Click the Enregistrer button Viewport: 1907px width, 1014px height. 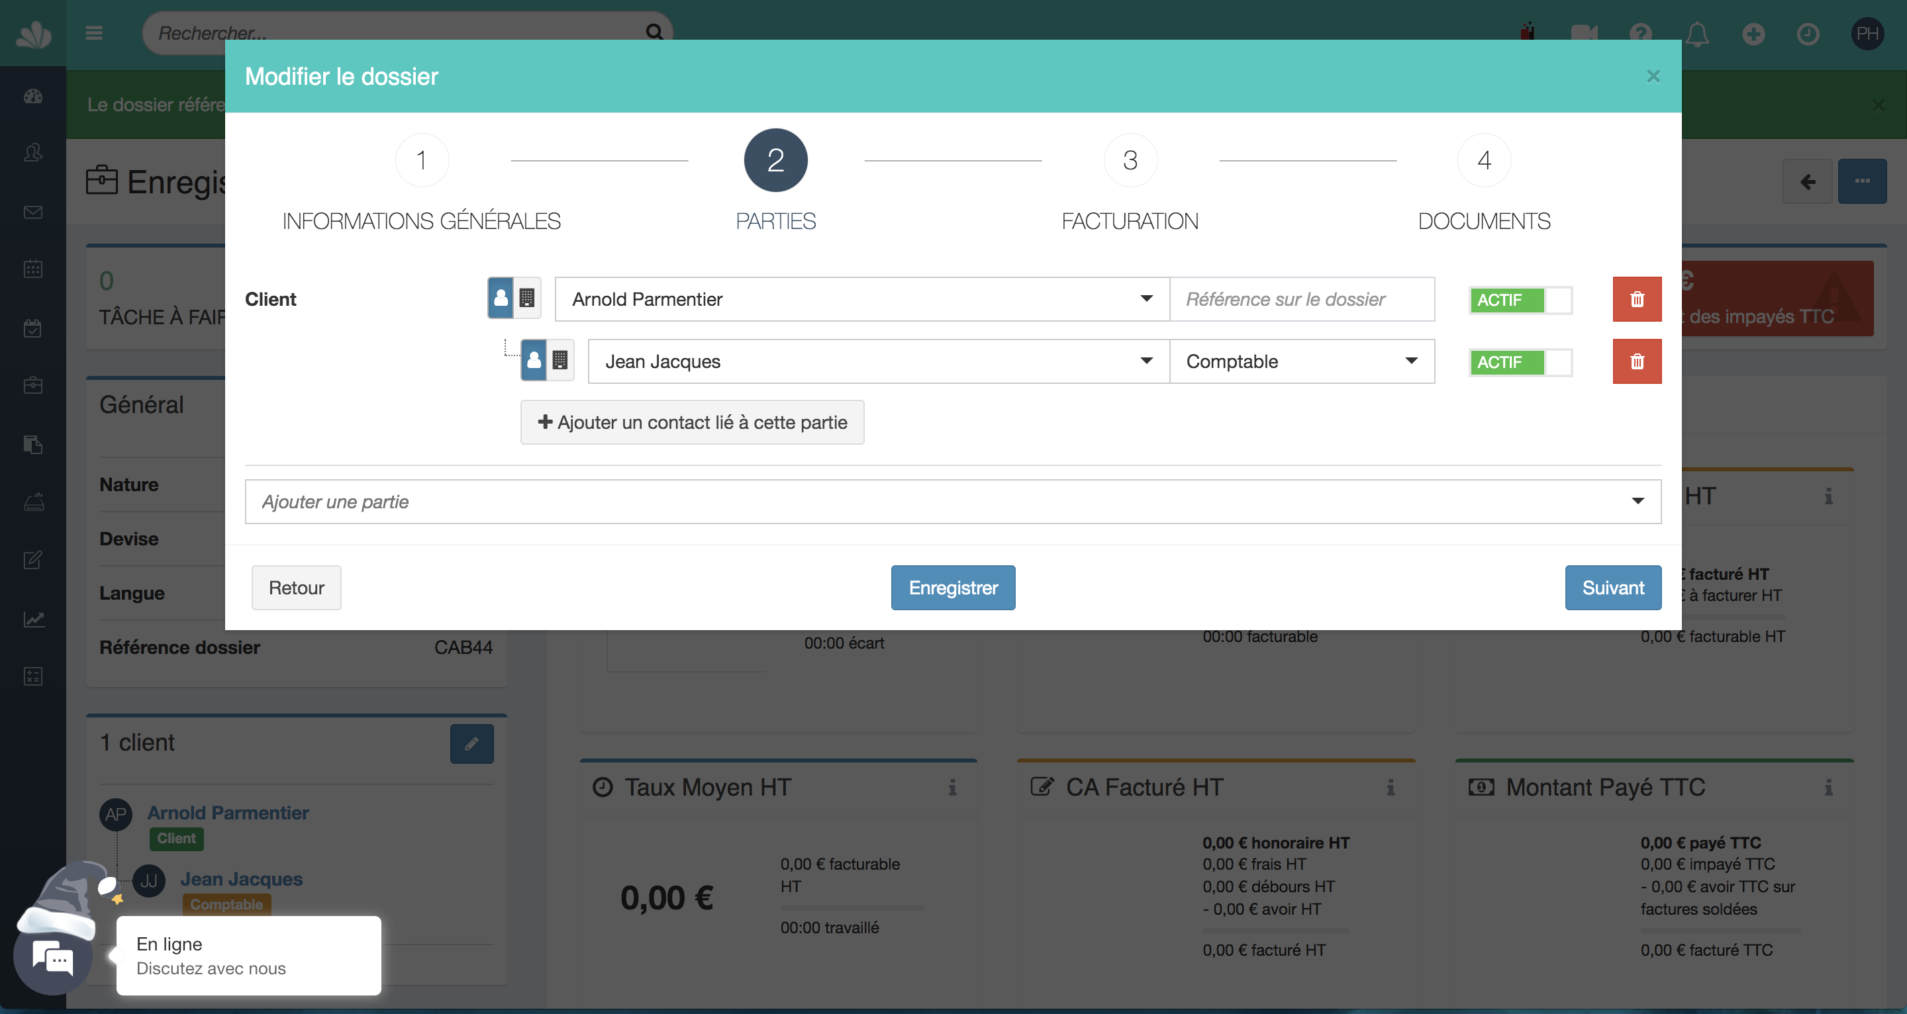(x=953, y=588)
